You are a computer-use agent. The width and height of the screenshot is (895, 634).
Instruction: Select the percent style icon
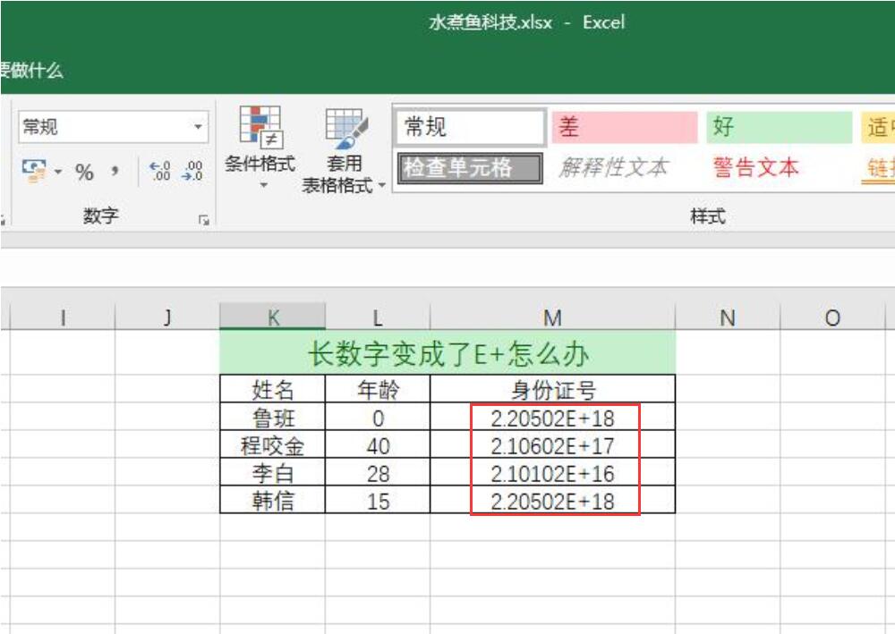[x=85, y=172]
